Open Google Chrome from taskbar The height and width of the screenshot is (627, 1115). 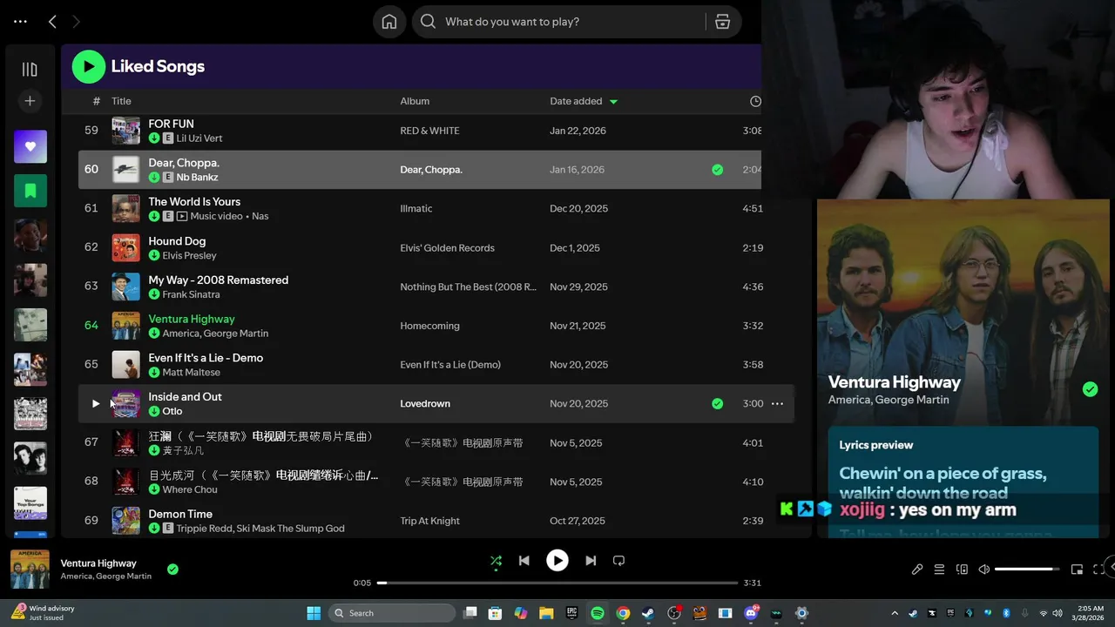pos(623,613)
